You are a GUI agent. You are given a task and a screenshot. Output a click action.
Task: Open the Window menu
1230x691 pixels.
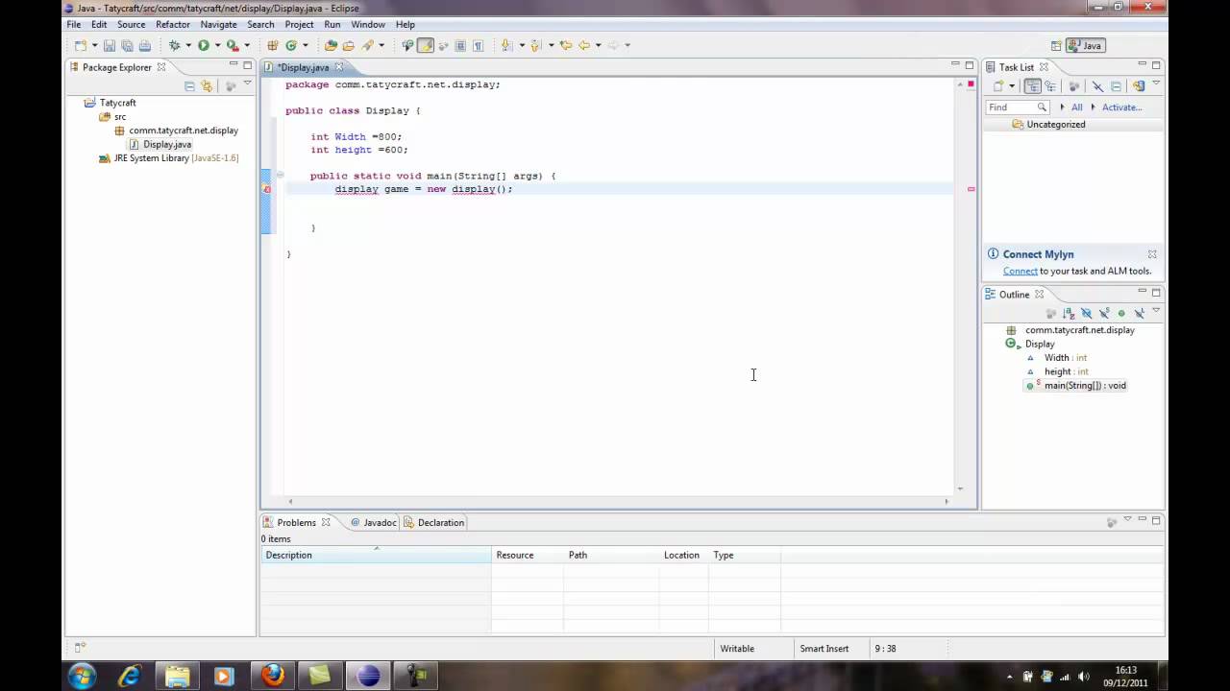368,24
